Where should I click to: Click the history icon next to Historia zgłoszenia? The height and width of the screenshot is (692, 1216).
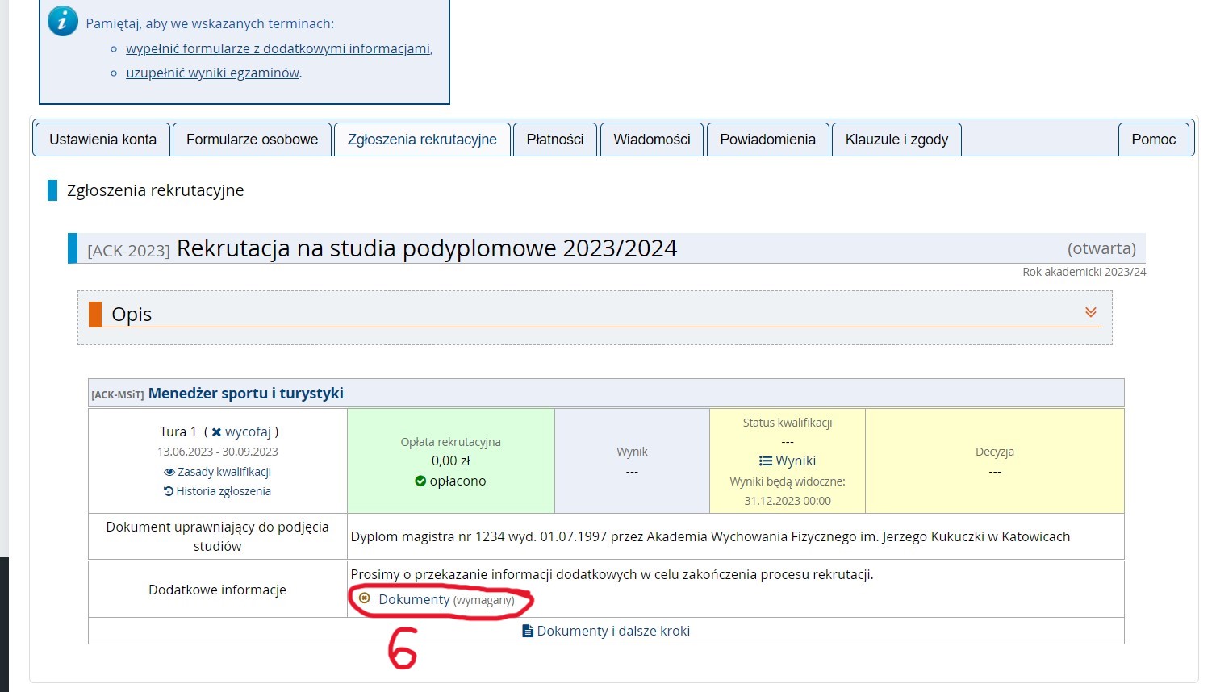tap(168, 491)
